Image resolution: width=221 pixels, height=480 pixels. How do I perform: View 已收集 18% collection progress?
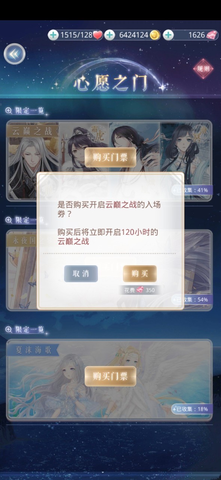(x=192, y=409)
